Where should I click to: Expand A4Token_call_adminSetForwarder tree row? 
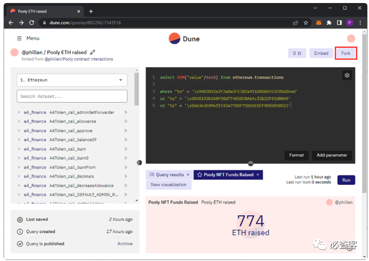(19, 112)
